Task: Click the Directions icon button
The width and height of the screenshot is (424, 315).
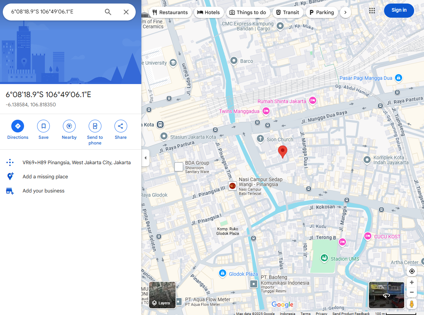Action: tap(18, 126)
